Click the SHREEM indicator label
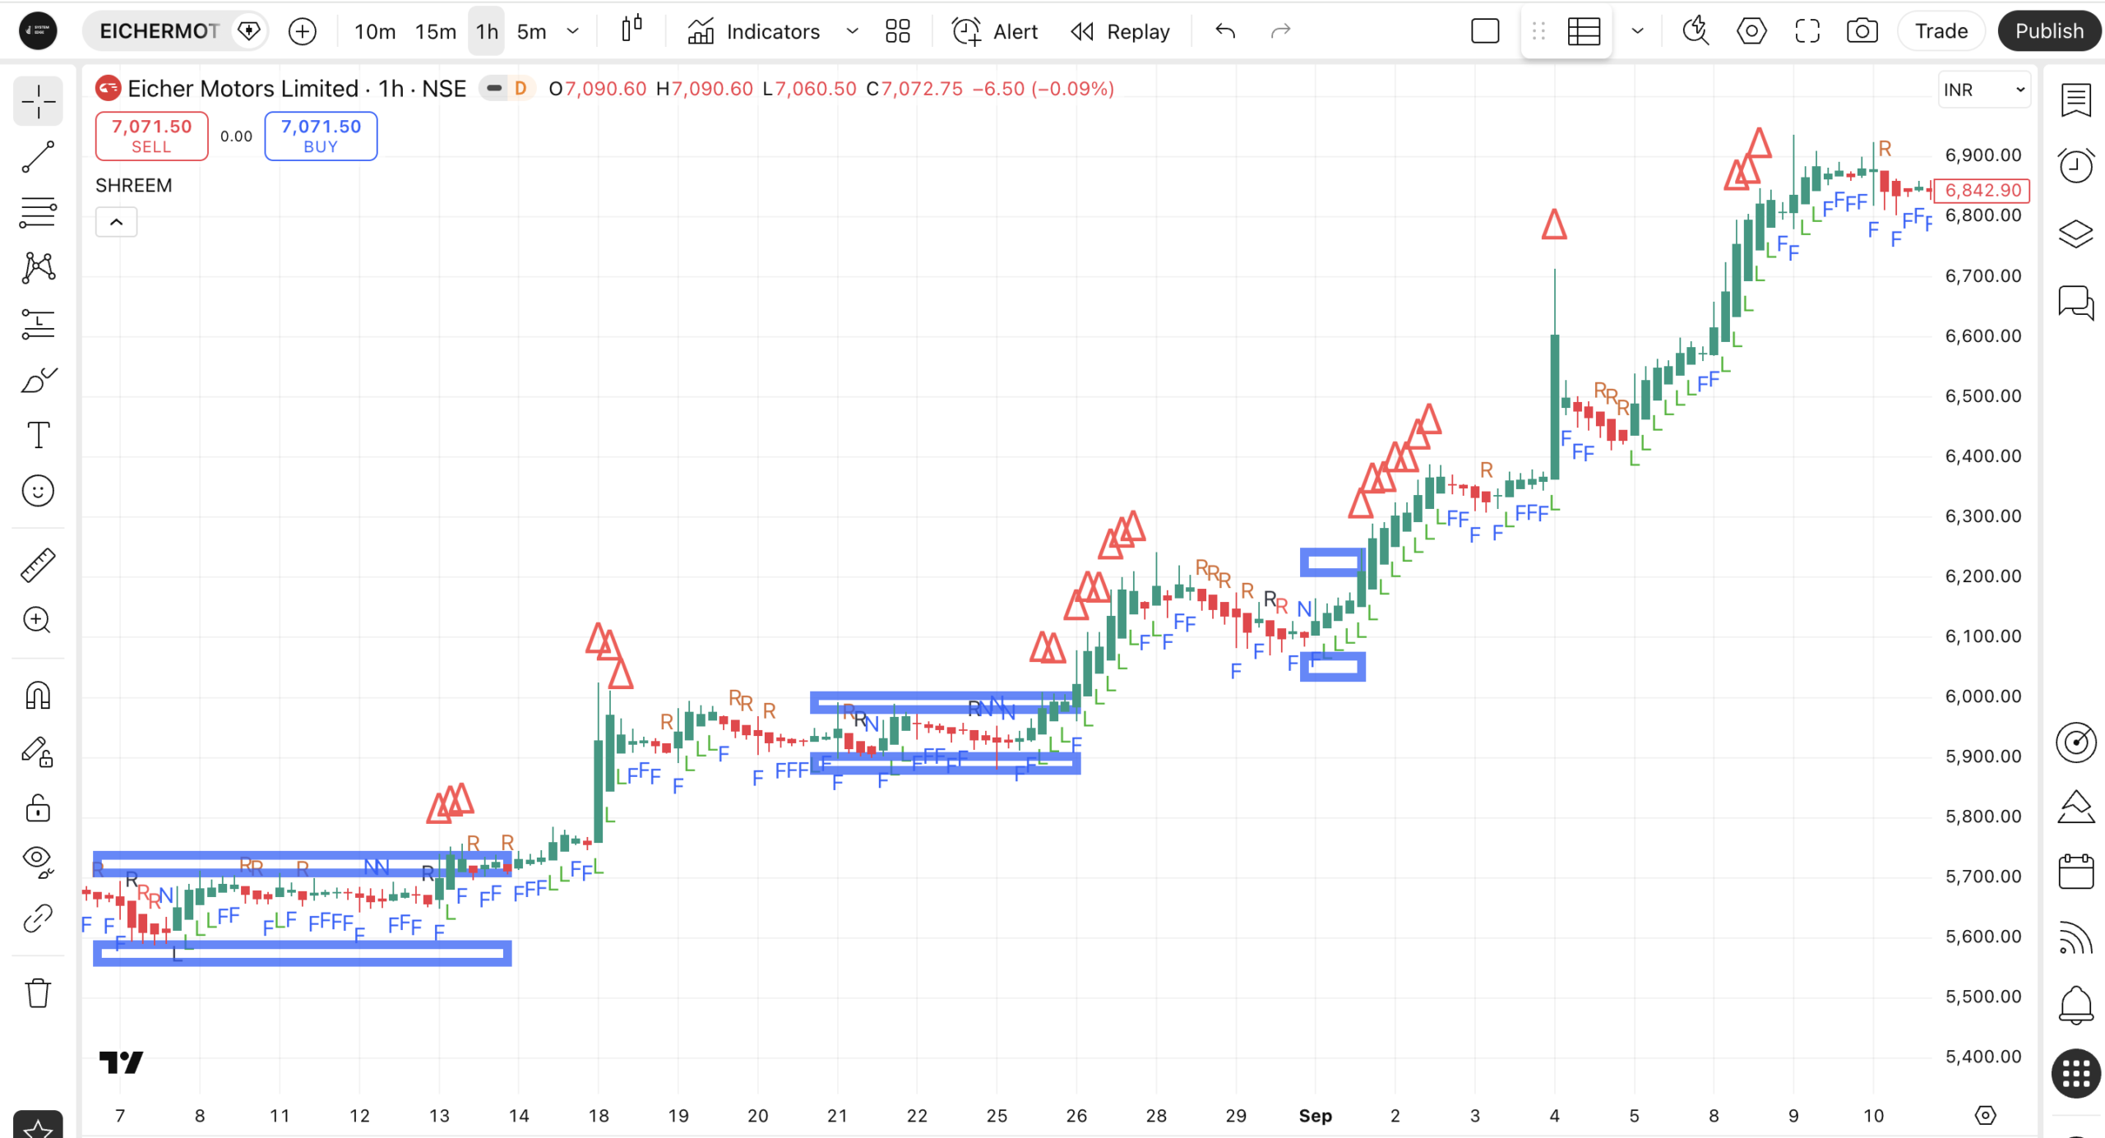The width and height of the screenshot is (2105, 1138). (134, 185)
